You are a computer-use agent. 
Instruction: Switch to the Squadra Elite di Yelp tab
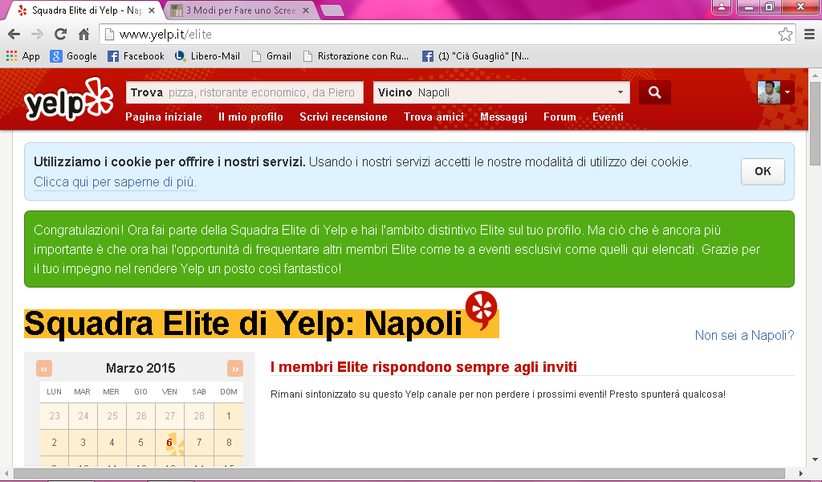coord(87,10)
